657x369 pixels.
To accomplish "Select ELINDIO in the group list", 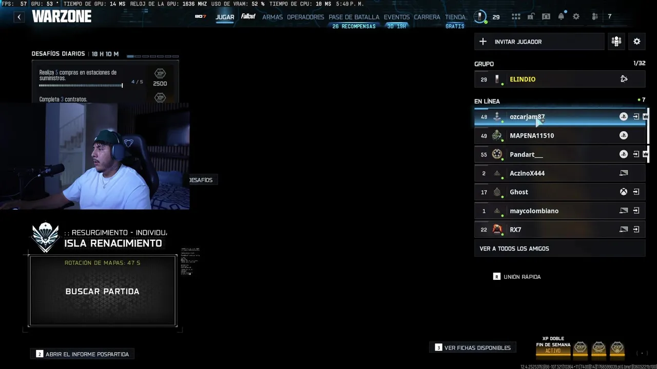I will (x=559, y=79).
